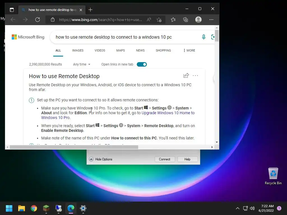Expand the Any time filter dropdown
The height and width of the screenshot is (215, 287).
82,64
